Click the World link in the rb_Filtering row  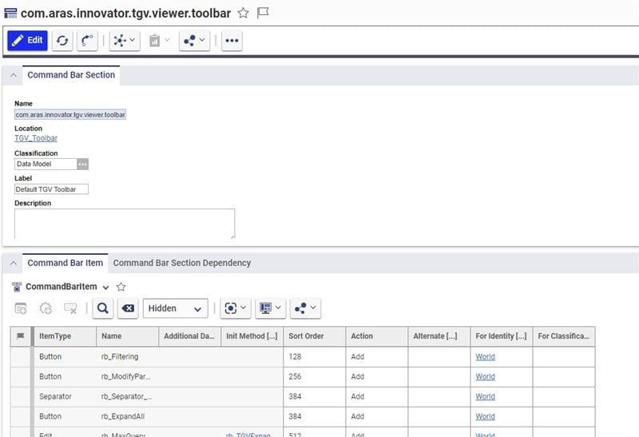485,356
